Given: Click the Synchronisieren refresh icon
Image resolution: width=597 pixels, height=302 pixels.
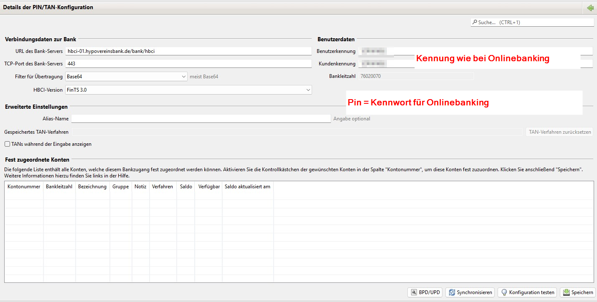Looking at the screenshot, I should (452, 292).
